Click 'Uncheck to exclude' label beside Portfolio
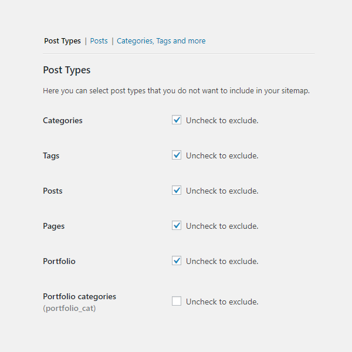The width and height of the screenshot is (352, 352). 222,261
